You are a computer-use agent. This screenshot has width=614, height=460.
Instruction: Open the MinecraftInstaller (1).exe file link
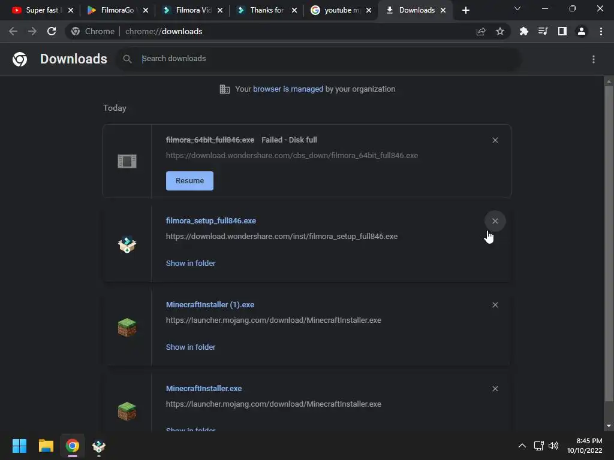[210, 305]
